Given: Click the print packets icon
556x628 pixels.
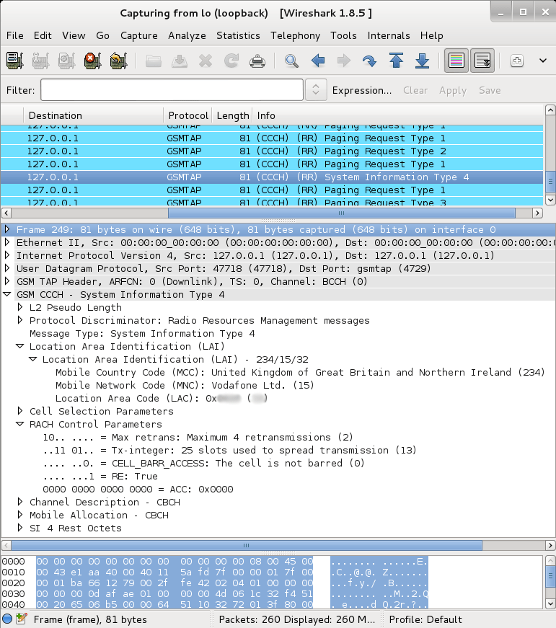Looking at the screenshot, I should point(257,61).
